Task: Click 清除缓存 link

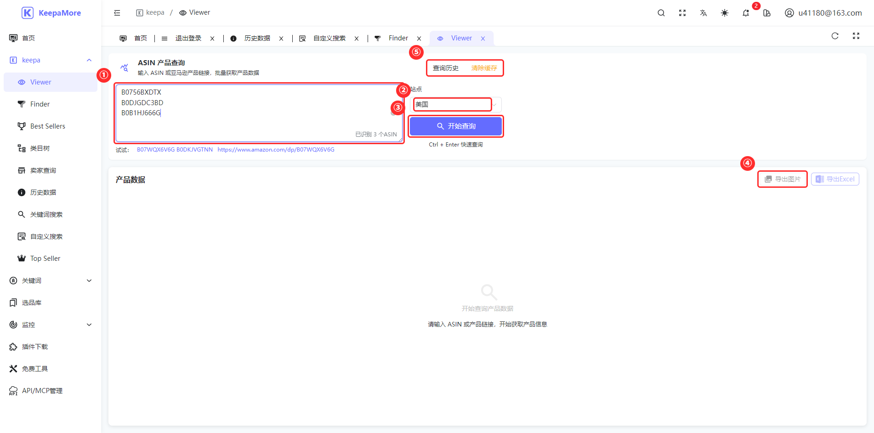Action: click(484, 68)
